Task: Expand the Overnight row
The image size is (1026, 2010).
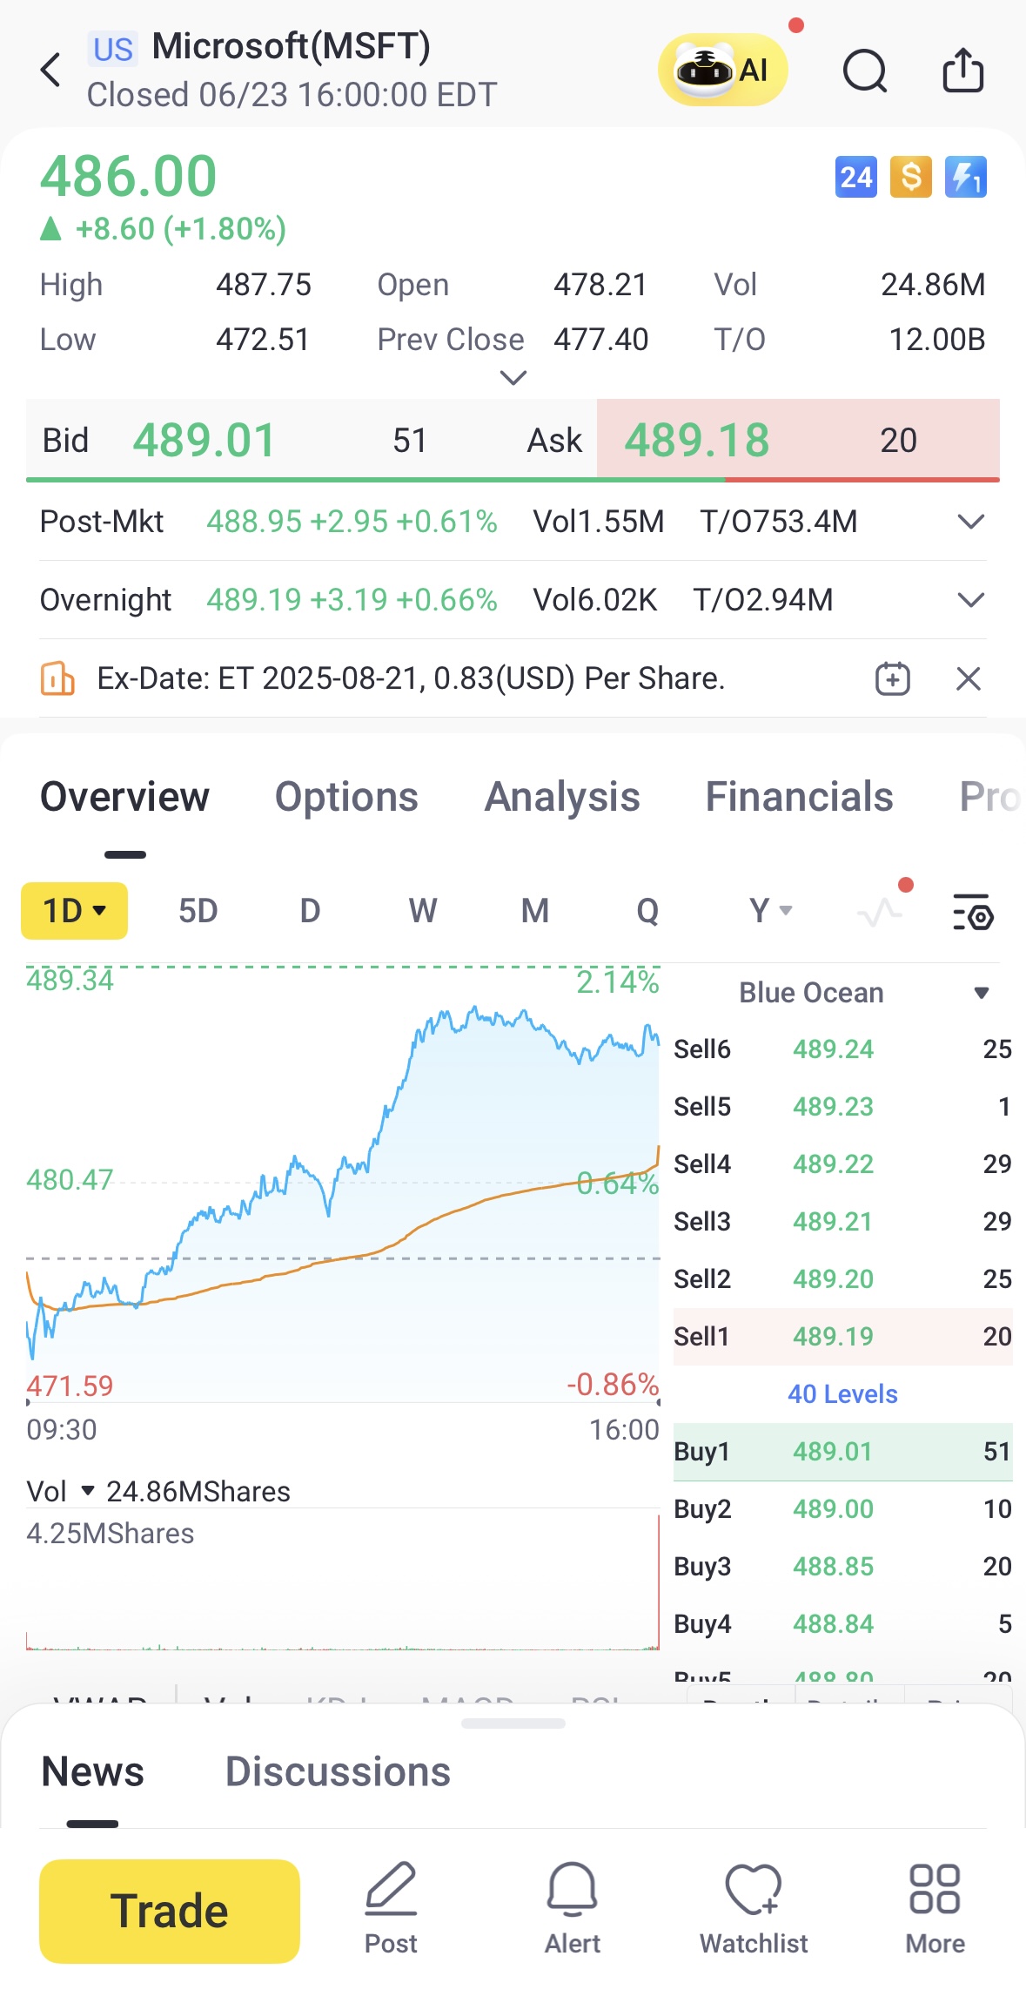Action: pyautogui.click(x=971, y=600)
